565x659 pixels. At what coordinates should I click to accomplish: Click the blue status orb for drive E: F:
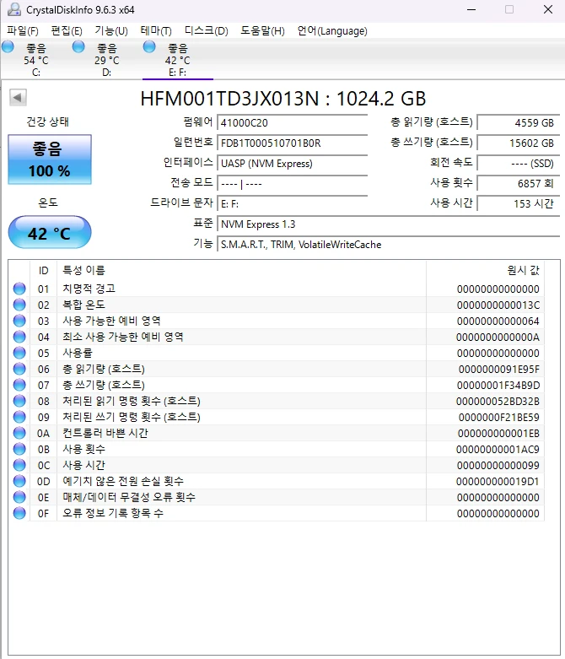(149, 46)
